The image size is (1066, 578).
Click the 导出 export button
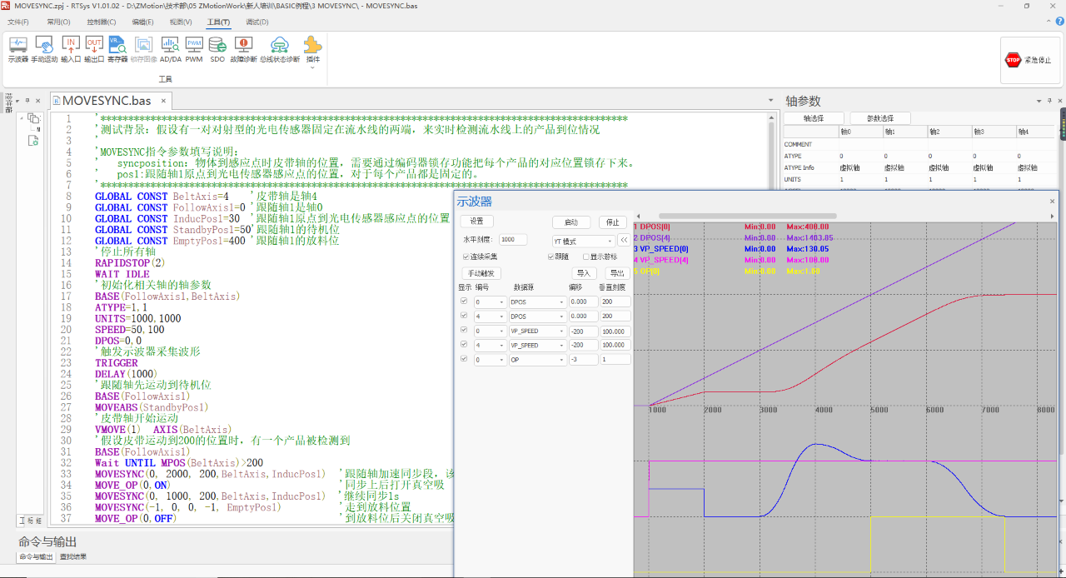pyautogui.click(x=616, y=273)
